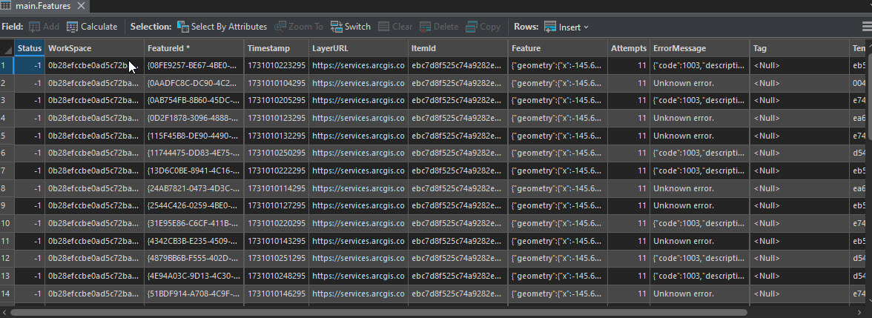872x318 pixels.
Task: Switch the selection
Action: (x=350, y=27)
